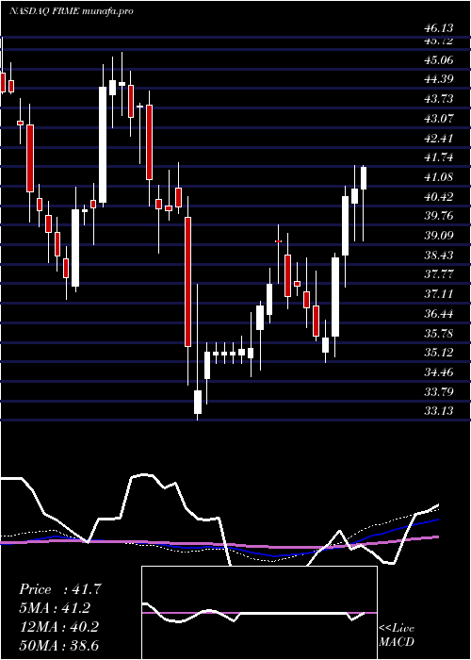Click the 5MA : 41.2 value

tap(55, 608)
